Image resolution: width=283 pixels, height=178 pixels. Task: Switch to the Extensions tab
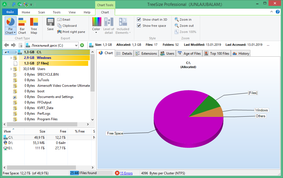[146, 53]
